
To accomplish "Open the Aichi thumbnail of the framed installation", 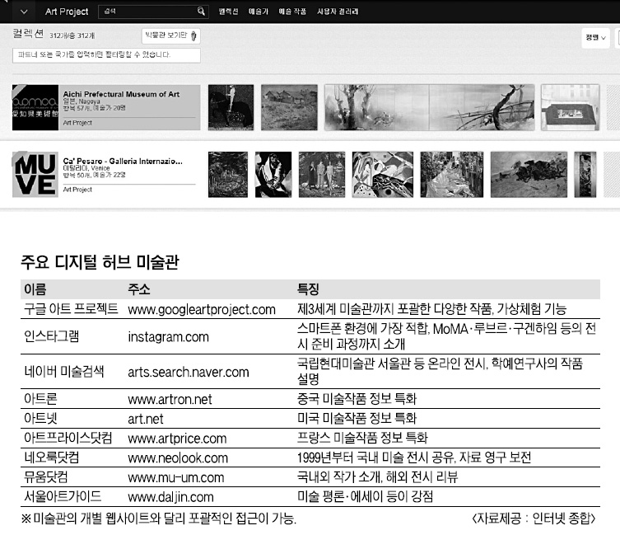I will pyautogui.click(x=570, y=107).
